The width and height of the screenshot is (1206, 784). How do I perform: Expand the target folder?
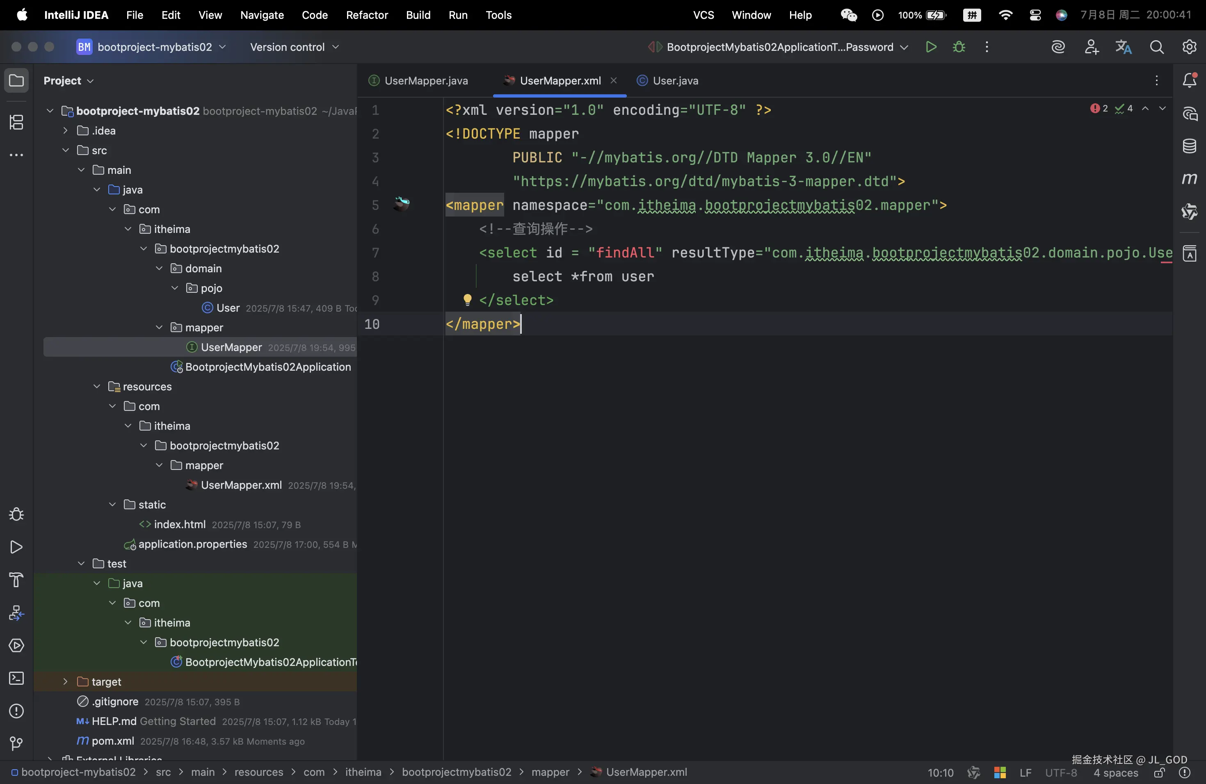tap(65, 682)
